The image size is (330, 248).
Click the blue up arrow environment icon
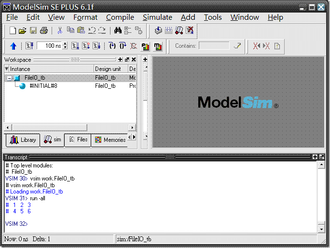pos(13,46)
